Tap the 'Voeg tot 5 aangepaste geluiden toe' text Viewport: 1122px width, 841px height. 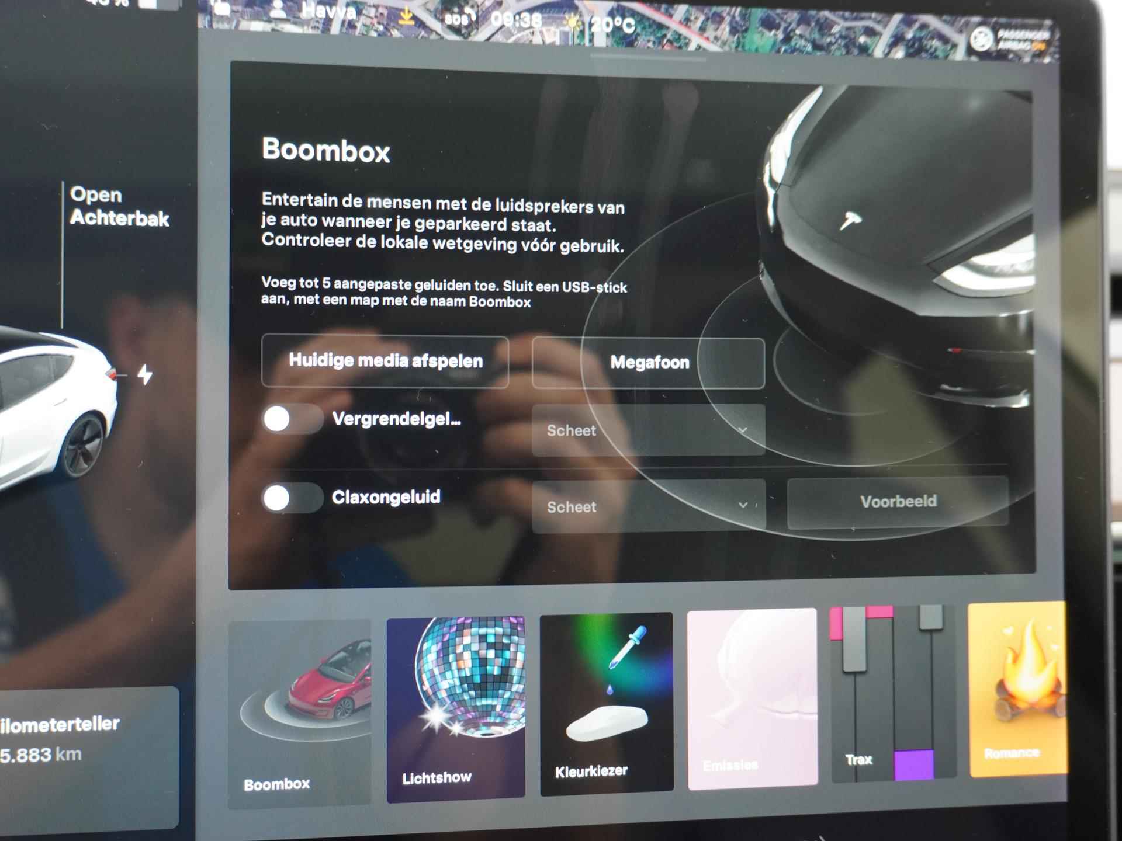click(x=444, y=292)
